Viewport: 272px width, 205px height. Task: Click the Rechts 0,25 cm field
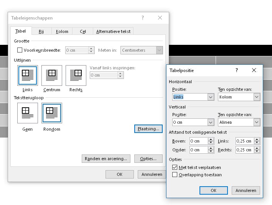[x=245, y=150]
